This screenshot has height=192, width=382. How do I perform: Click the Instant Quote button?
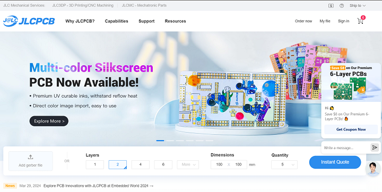[335, 162]
